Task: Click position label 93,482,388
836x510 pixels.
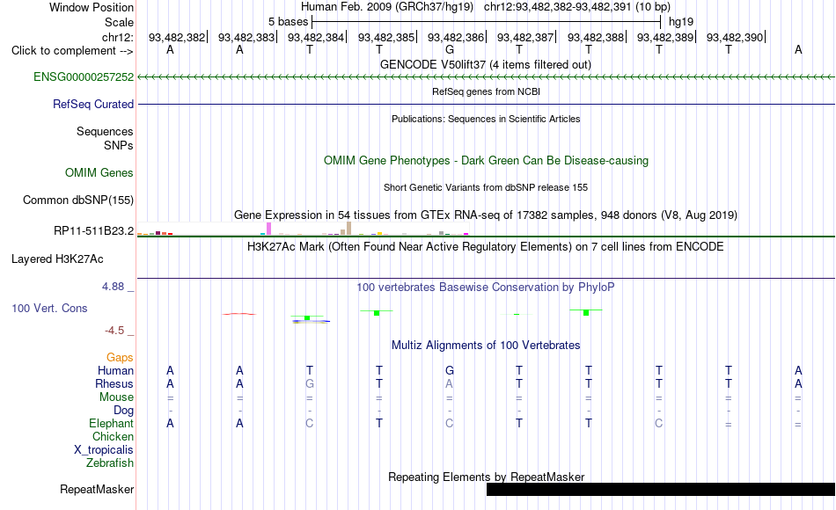Action: (x=596, y=37)
